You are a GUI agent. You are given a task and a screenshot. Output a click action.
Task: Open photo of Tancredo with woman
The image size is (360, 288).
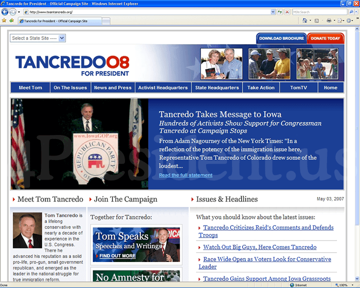pyautogui.click(x=221, y=63)
